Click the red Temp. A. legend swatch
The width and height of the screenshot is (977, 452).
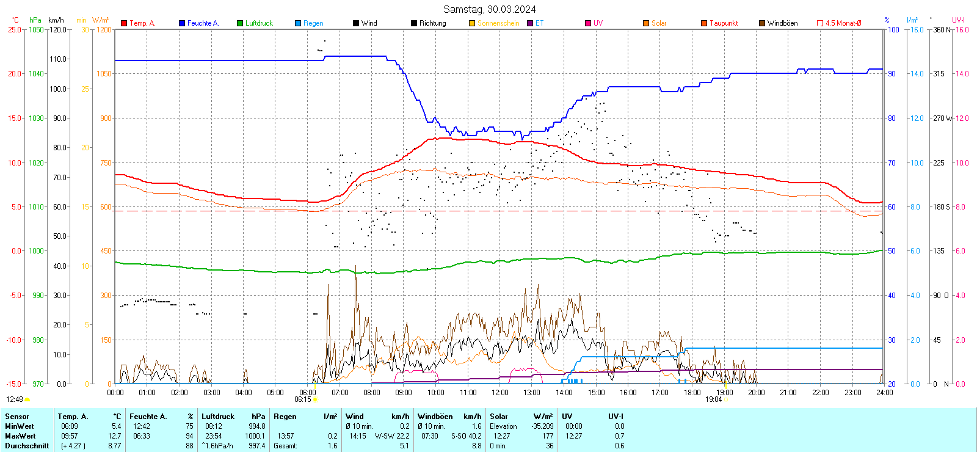pos(124,23)
